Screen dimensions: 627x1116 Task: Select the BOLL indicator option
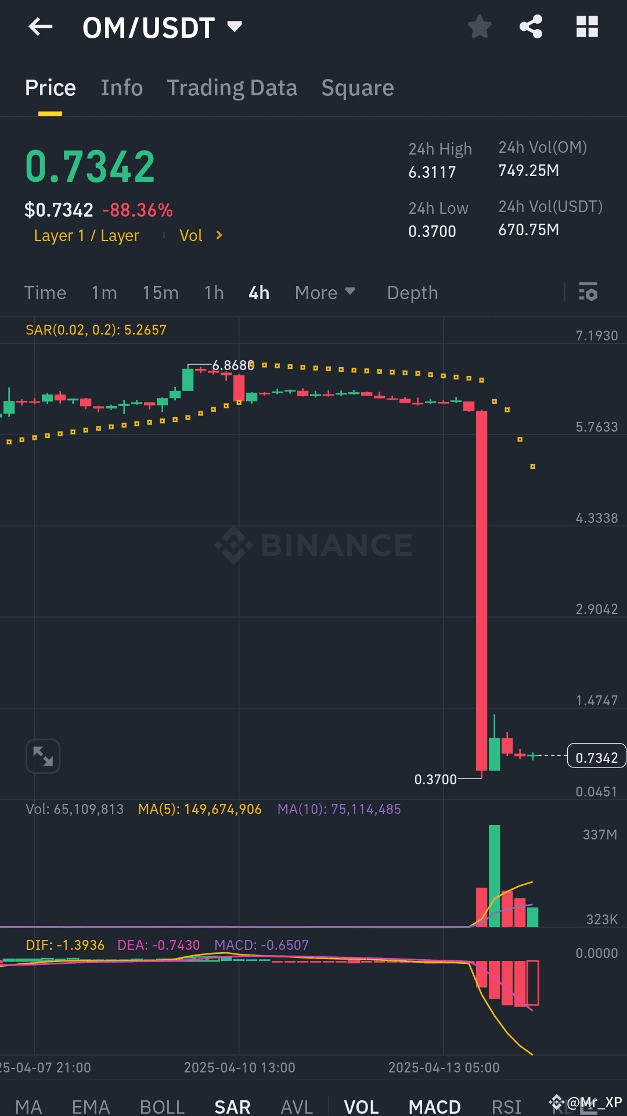[x=162, y=1104]
